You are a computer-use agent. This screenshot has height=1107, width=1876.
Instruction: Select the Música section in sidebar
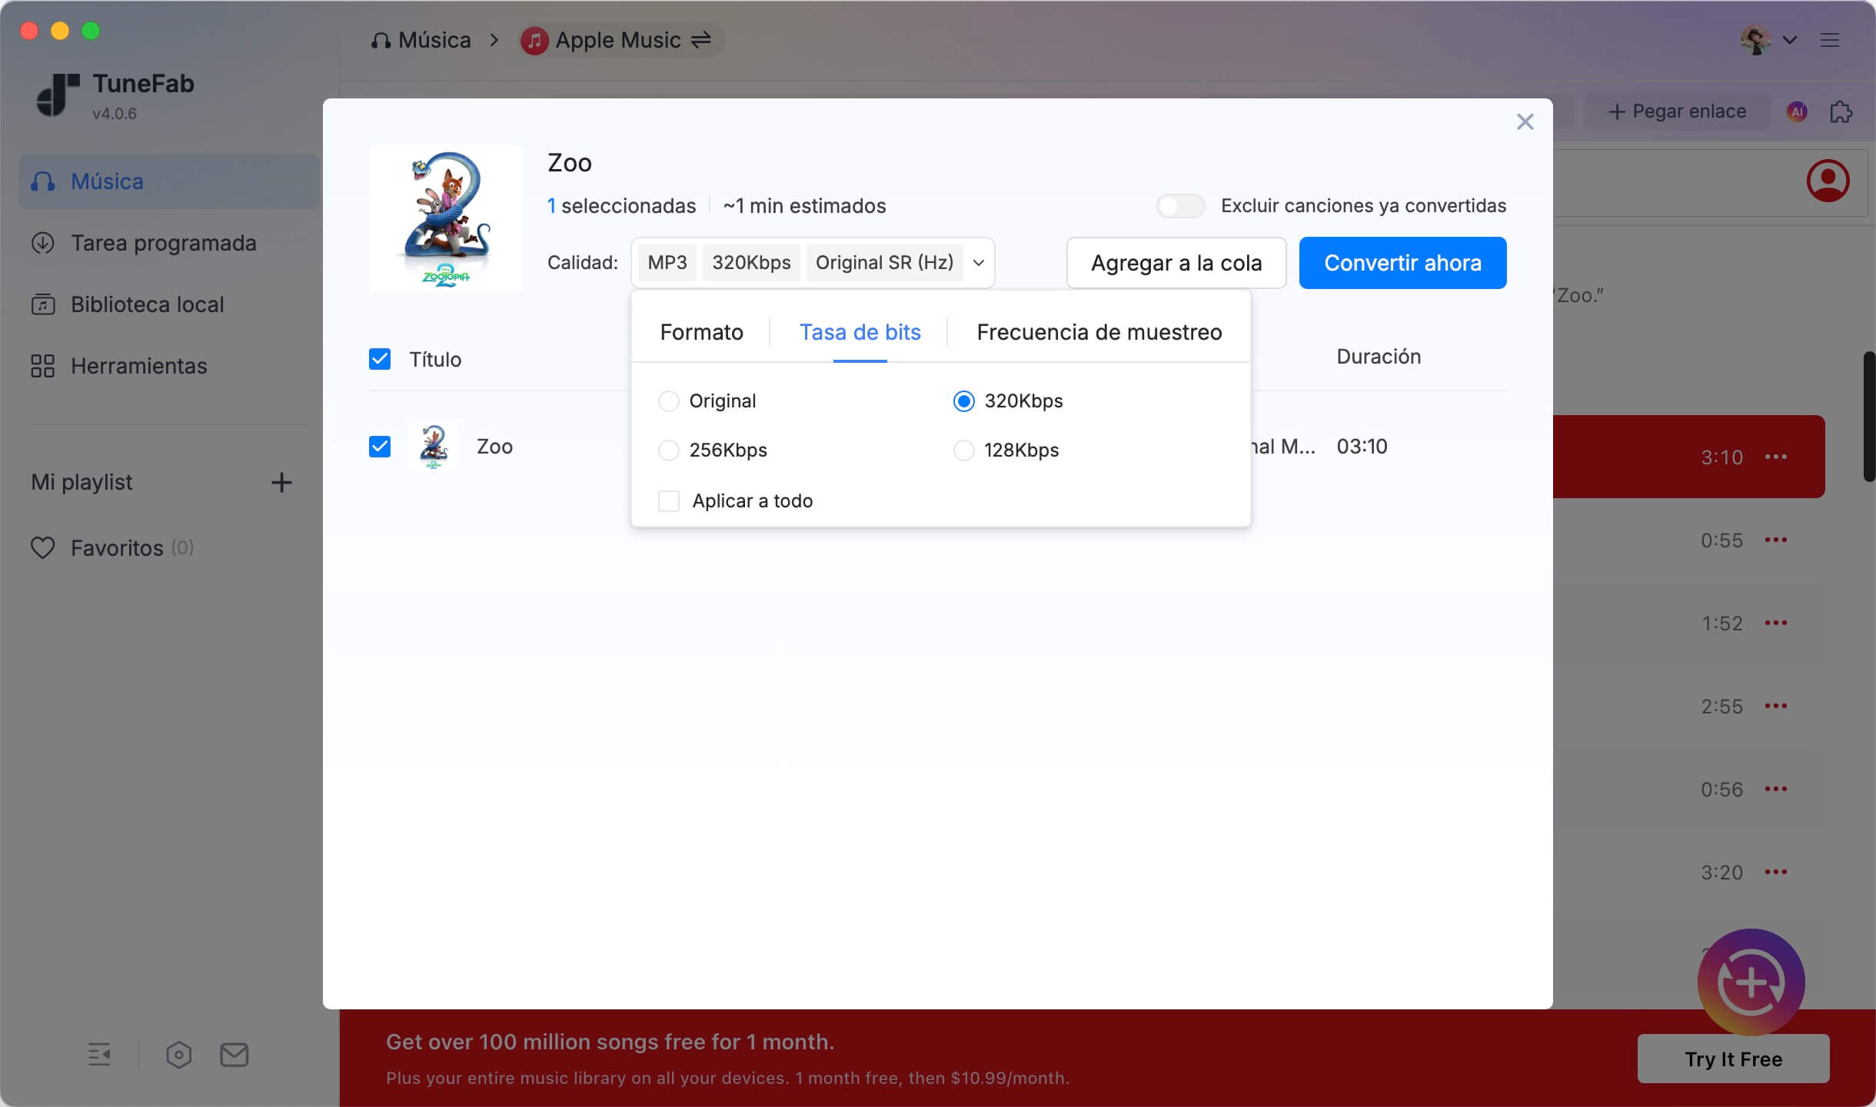[106, 181]
